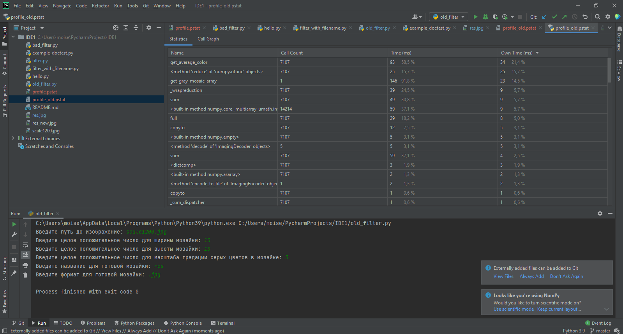The width and height of the screenshot is (623, 334).
Task: Clear run console with trash icon
Action: [25, 275]
